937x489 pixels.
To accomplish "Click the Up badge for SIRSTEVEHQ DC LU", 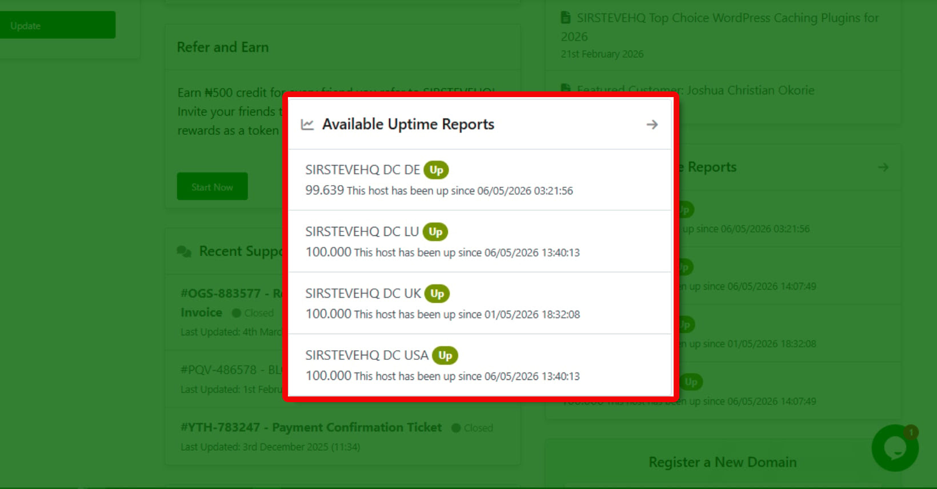I will click(435, 232).
